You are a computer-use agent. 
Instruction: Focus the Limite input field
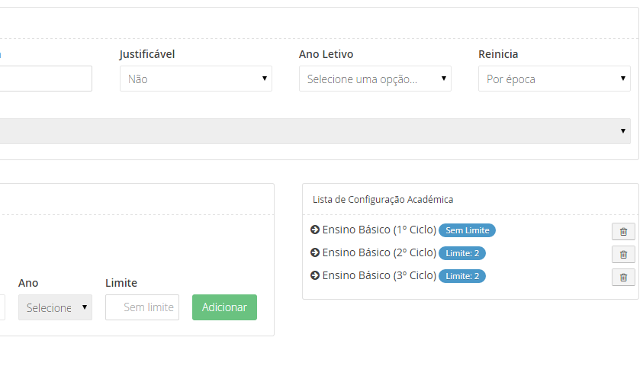[x=142, y=307]
